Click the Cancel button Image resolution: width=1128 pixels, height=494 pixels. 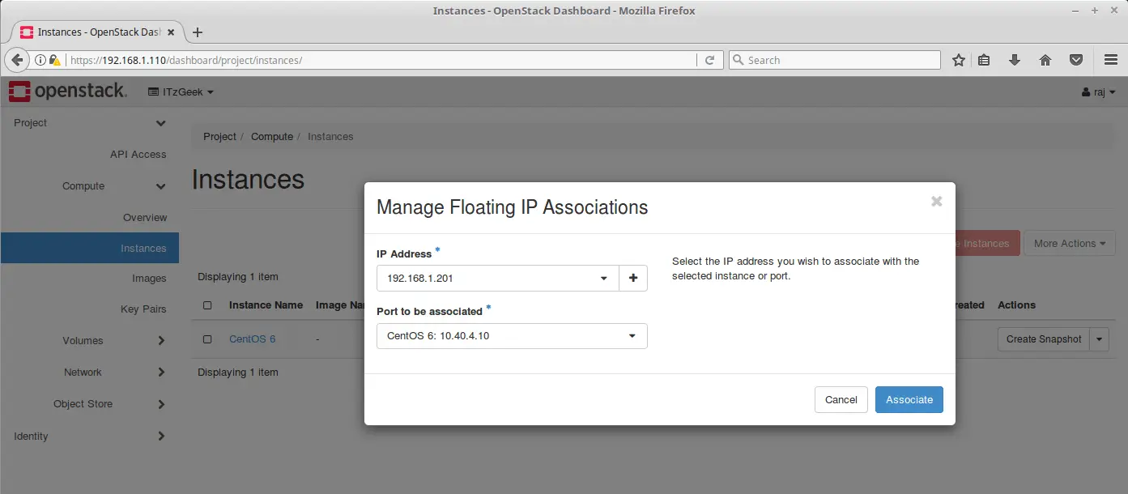[x=841, y=399]
